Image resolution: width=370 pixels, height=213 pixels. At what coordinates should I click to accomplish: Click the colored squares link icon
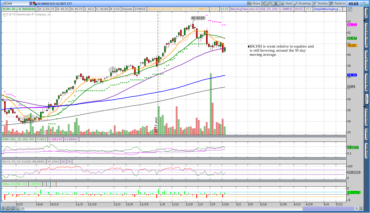tap(35, 4)
